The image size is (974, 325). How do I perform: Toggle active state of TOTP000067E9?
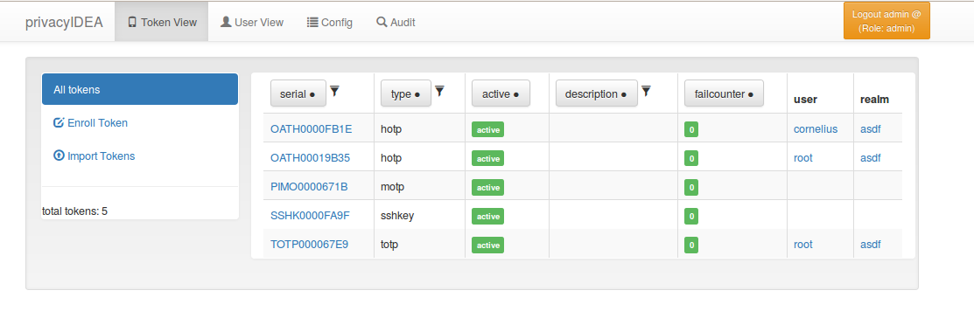[x=487, y=245]
